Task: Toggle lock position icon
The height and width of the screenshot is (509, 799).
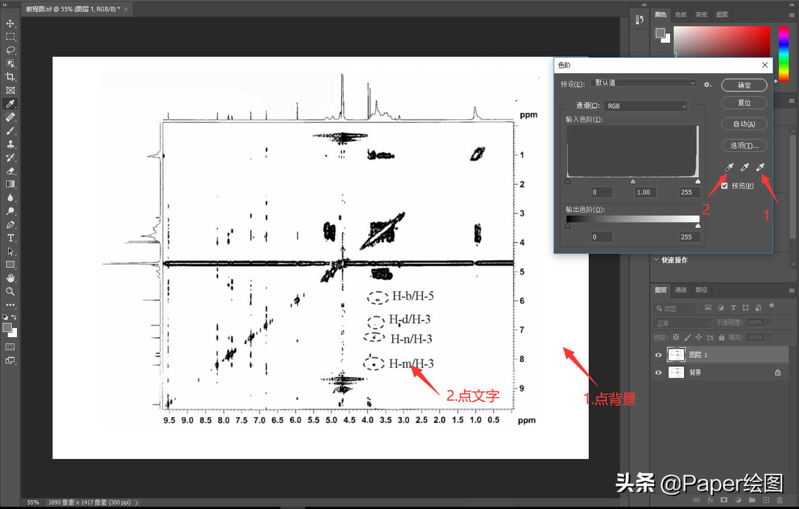Action: coord(698,337)
